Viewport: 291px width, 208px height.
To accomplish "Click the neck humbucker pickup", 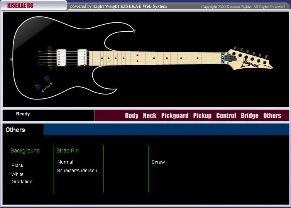I will (x=82, y=57).
